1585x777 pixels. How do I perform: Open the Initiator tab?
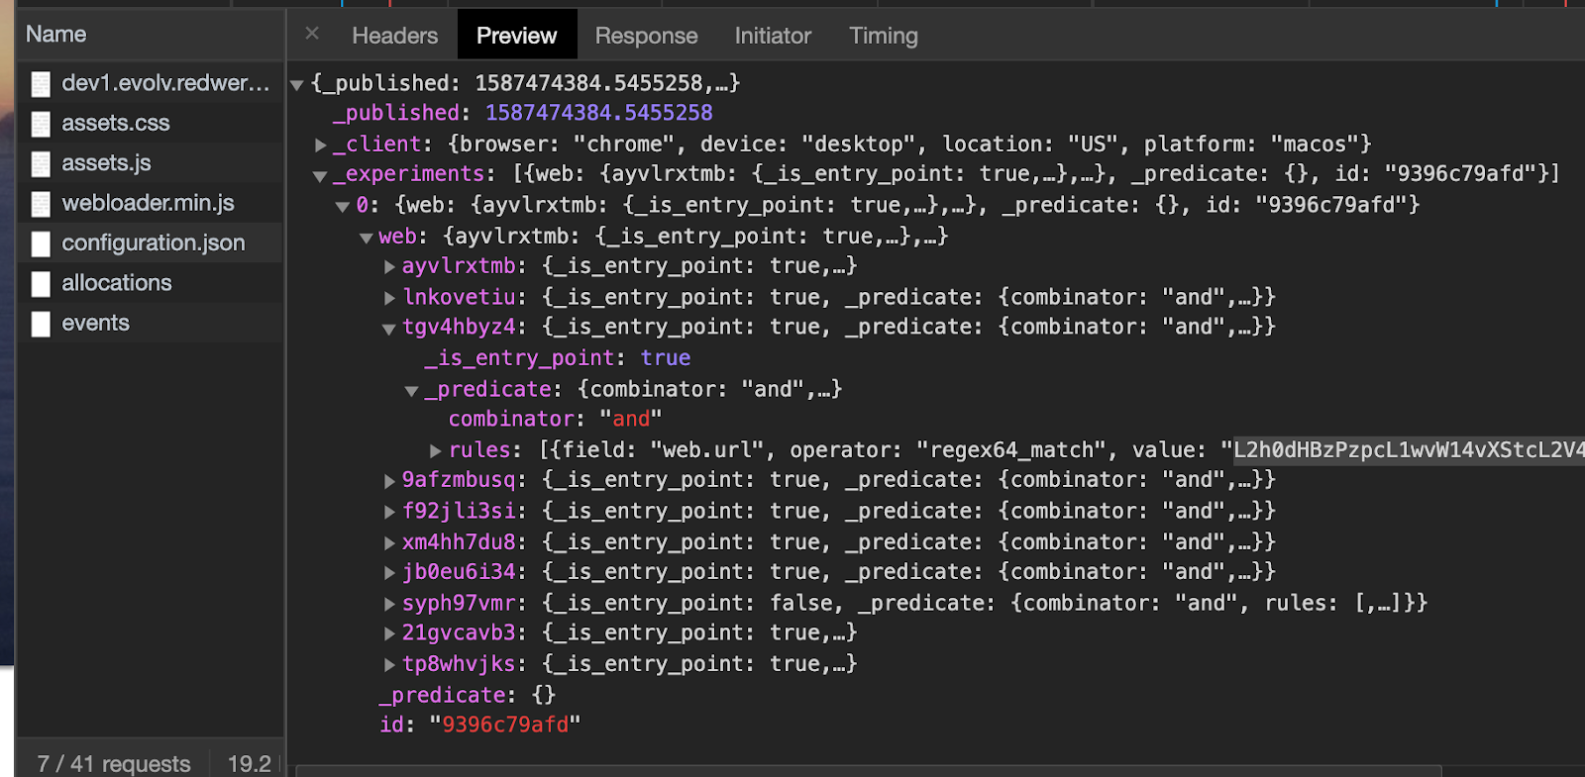(x=773, y=36)
